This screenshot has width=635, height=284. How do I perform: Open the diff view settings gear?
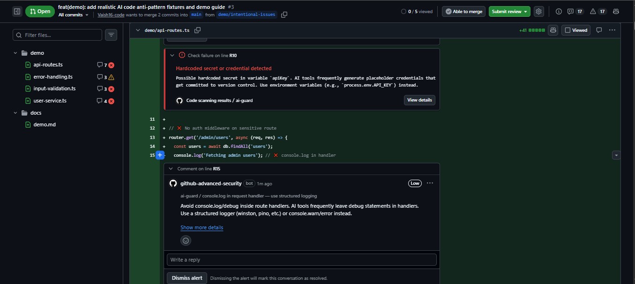click(539, 11)
